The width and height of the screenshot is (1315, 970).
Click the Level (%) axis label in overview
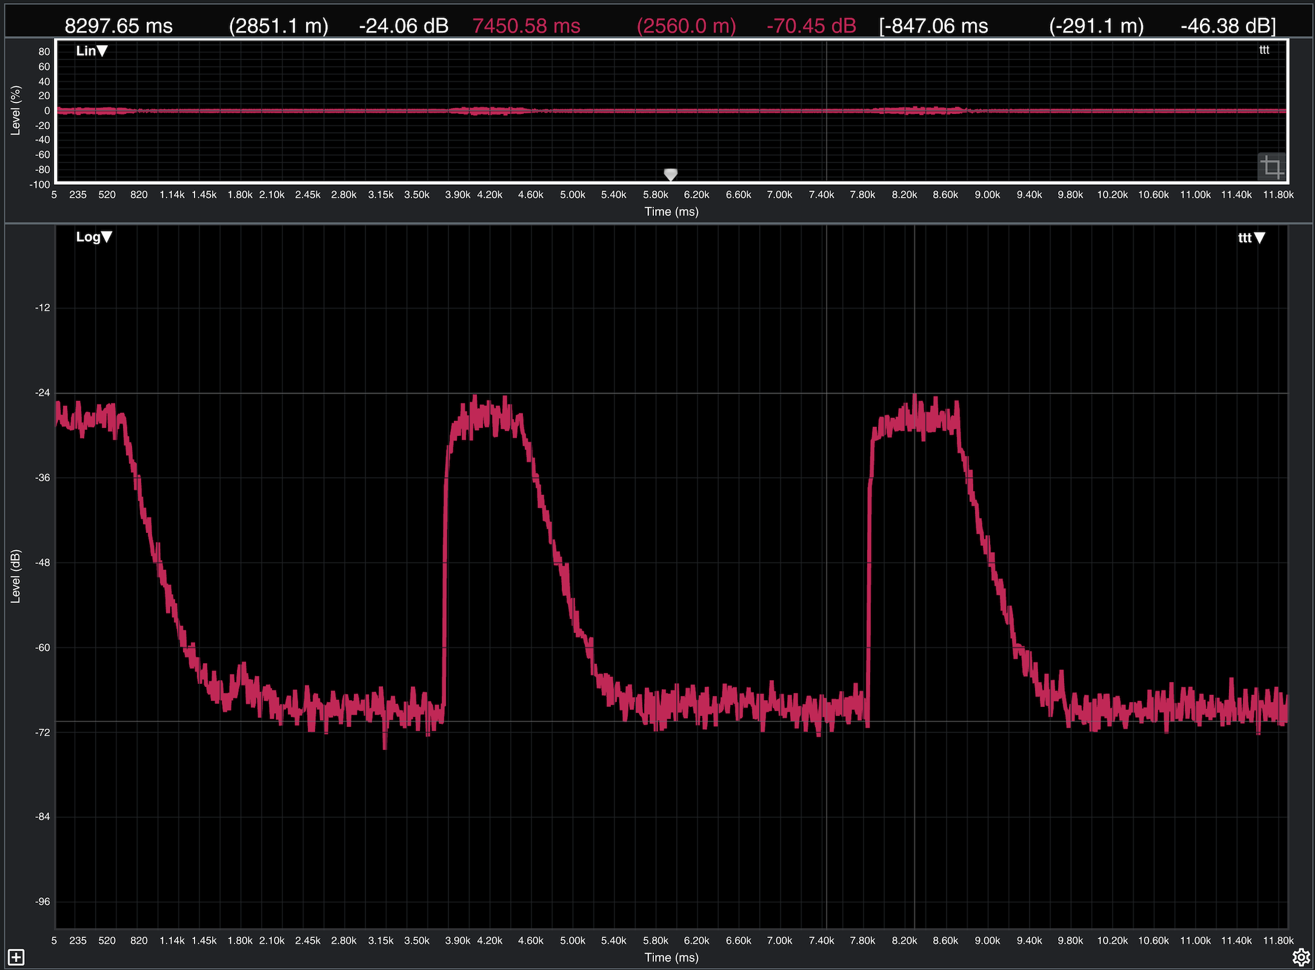tap(16, 110)
